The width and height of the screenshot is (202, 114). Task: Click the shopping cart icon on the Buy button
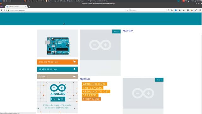(x=74, y=62)
